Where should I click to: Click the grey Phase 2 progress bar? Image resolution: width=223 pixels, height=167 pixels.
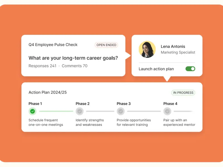tap(100, 111)
